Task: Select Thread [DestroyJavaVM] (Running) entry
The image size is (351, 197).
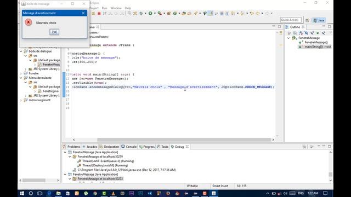Action: [105, 165]
